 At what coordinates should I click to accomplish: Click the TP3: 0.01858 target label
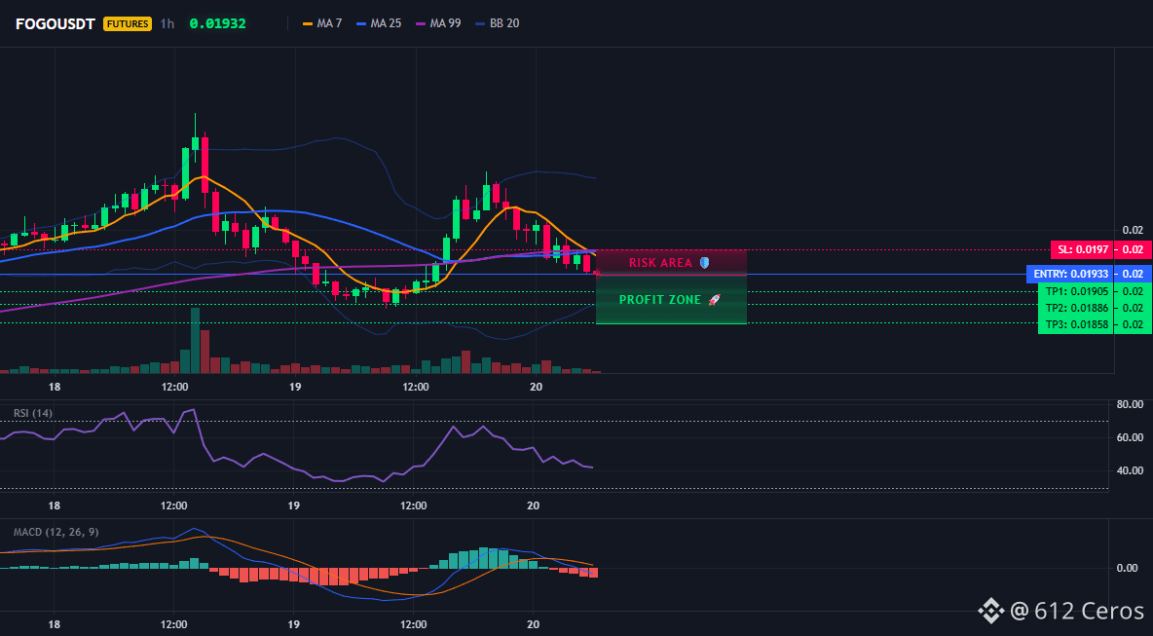[1076, 324]
